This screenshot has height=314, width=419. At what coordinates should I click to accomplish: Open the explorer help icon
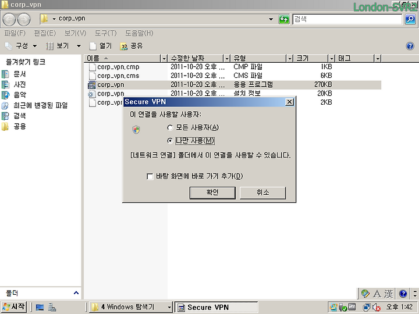point(410,46)
